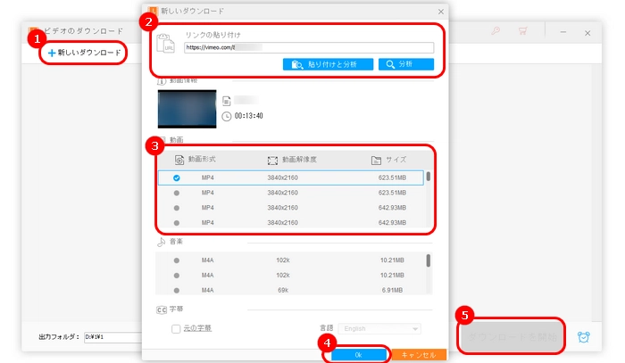Click the clock duration icon beside 00:13:40
The image size is (625, 363).
(227, 116)
